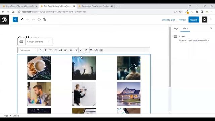
Task: Switch to the Block sidebar tab
Action: pos(185,28)
